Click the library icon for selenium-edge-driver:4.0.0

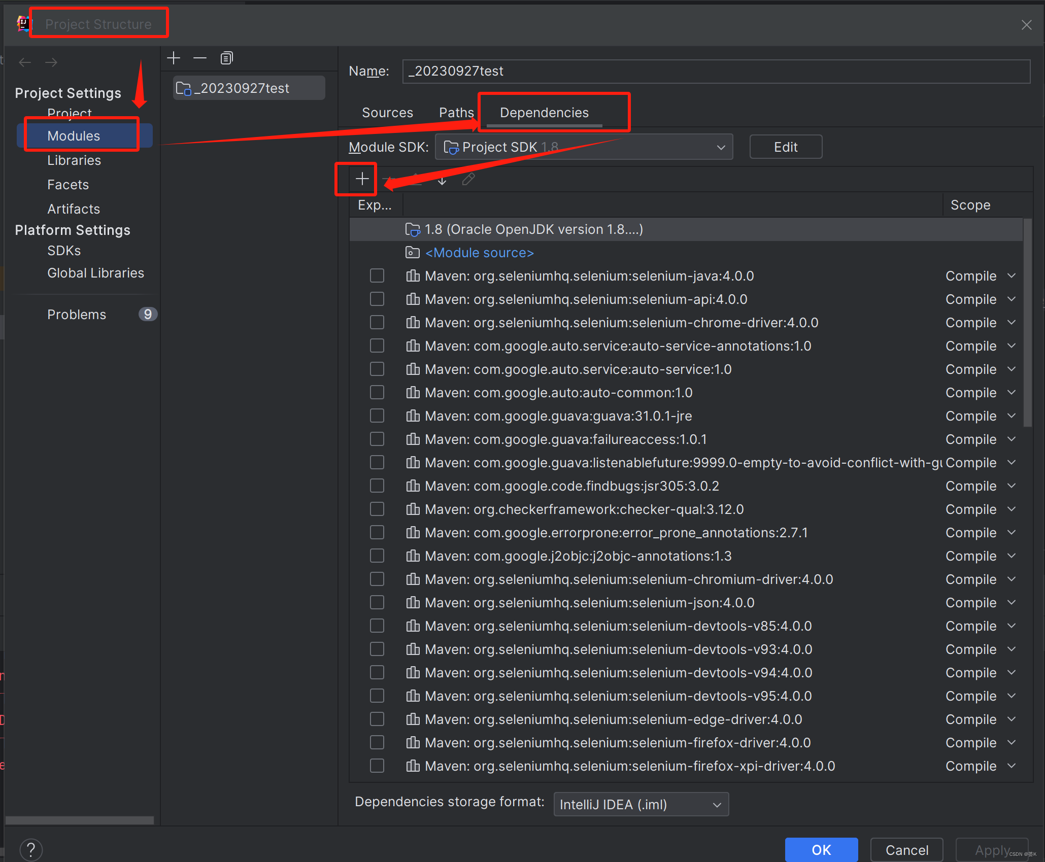413,719
